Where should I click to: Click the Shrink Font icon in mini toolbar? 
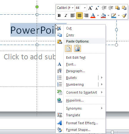pos(97,8)
